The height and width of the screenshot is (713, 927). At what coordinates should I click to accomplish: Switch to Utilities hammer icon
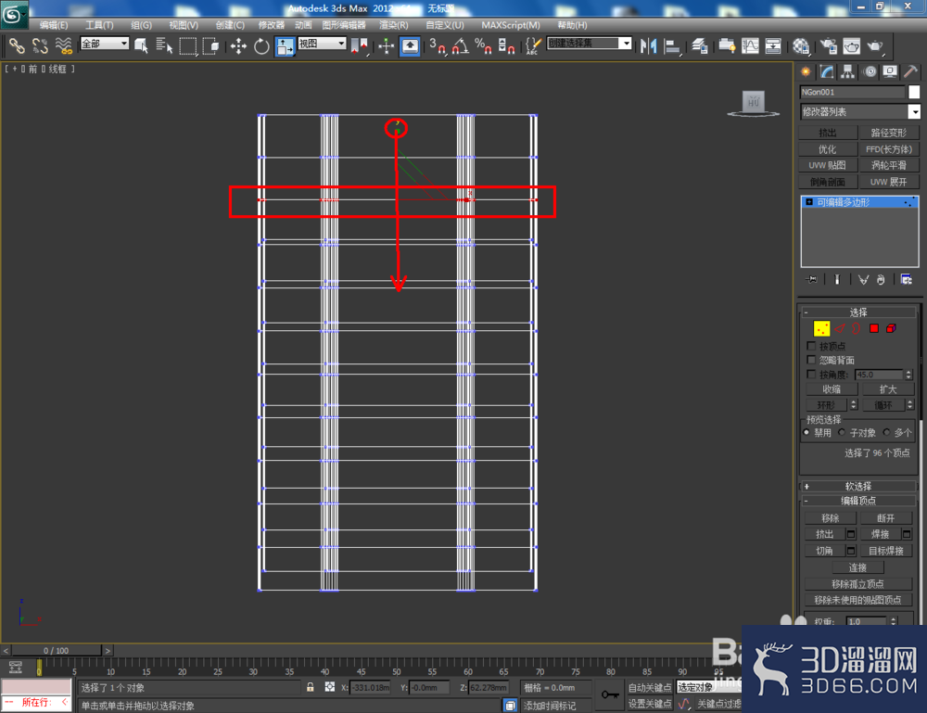point(910,72)
